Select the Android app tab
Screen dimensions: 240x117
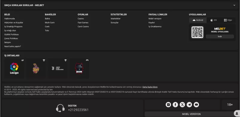198,20
